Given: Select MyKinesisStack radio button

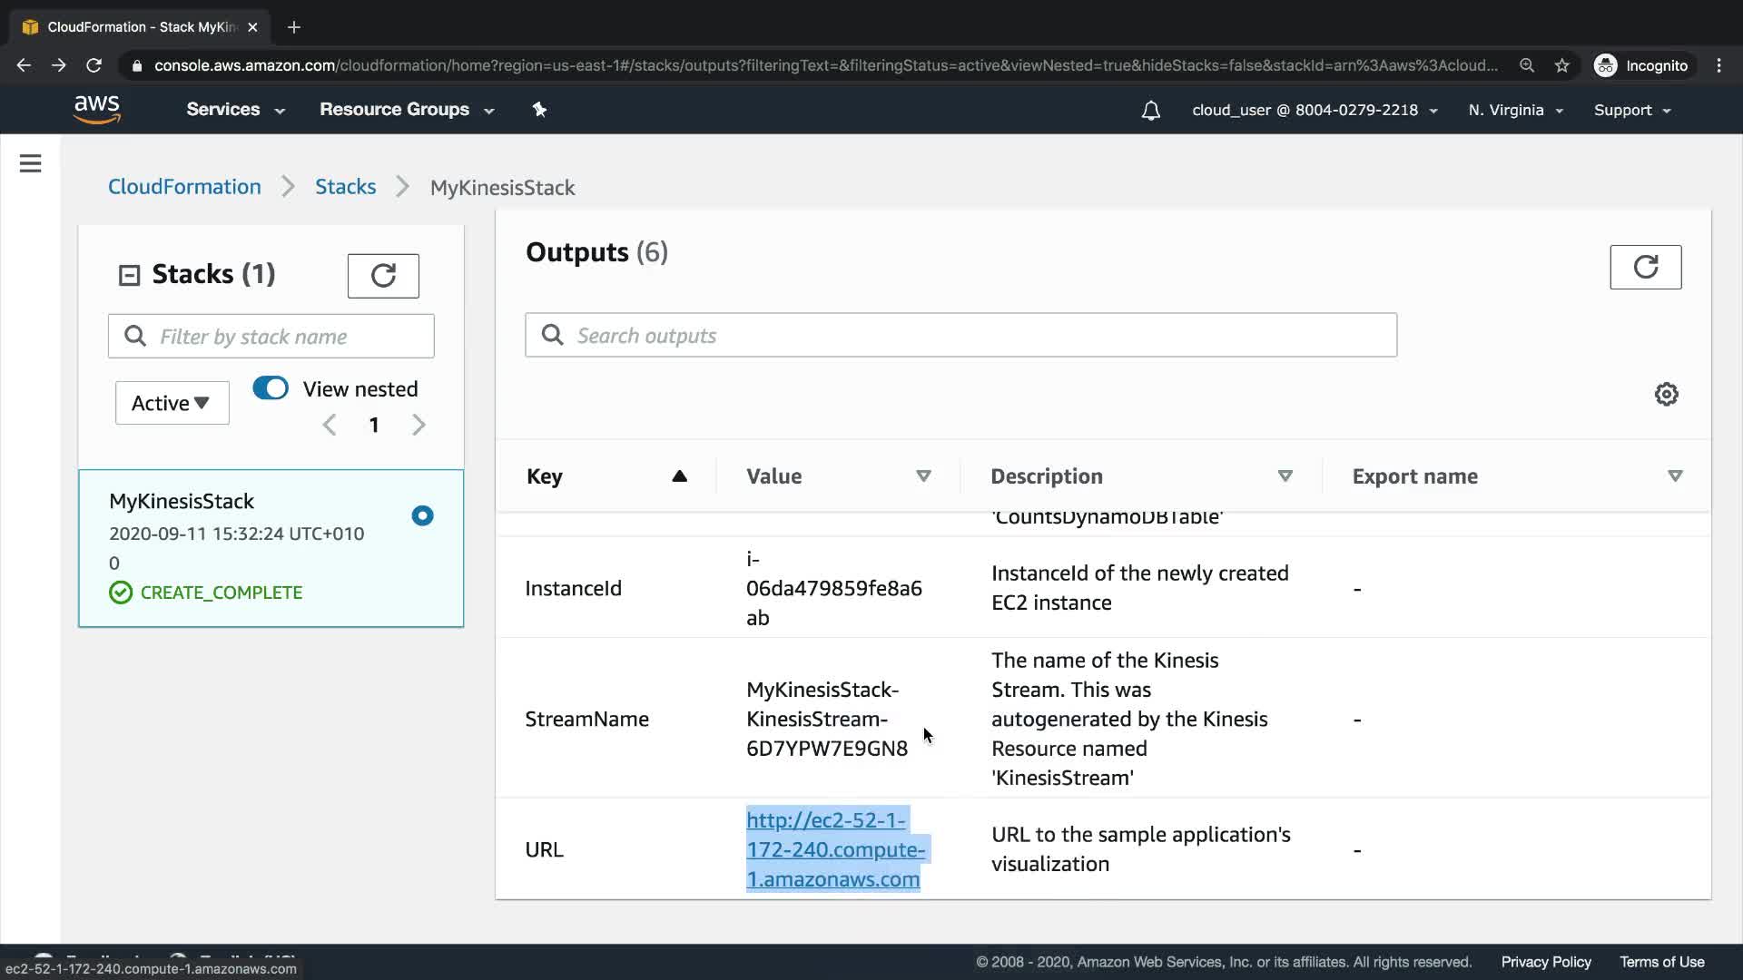Looking at the screenshot, I should [x=422, y=515].
